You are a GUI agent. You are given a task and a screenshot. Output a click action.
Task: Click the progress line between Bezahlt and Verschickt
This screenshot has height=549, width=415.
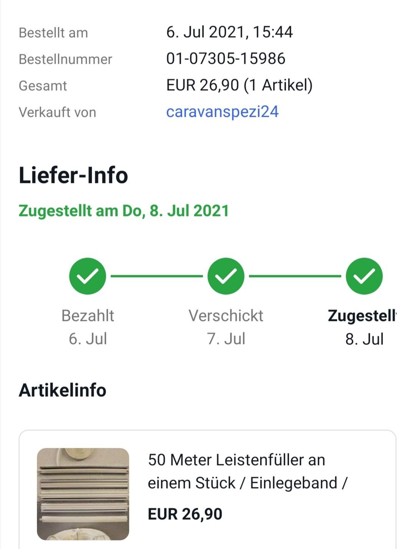(x=157, y=276)
